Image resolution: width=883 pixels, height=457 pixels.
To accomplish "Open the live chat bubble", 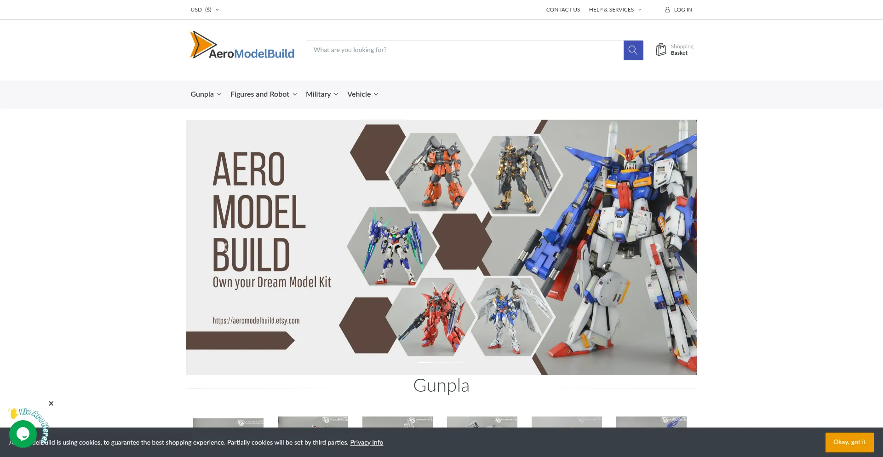I will 23,434.
